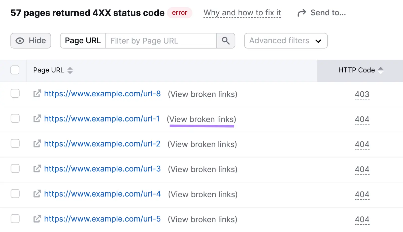Expand the Send to... options
This screenshot has height=232, width=403.
(328, 12)
